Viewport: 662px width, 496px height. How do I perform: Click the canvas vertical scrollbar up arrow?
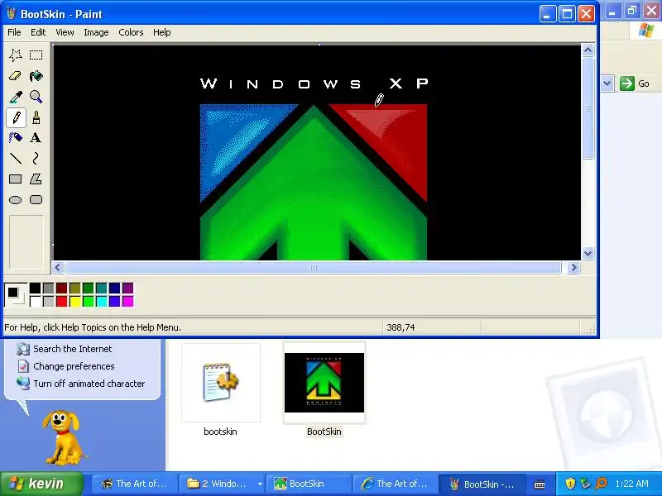coord(588,50)
